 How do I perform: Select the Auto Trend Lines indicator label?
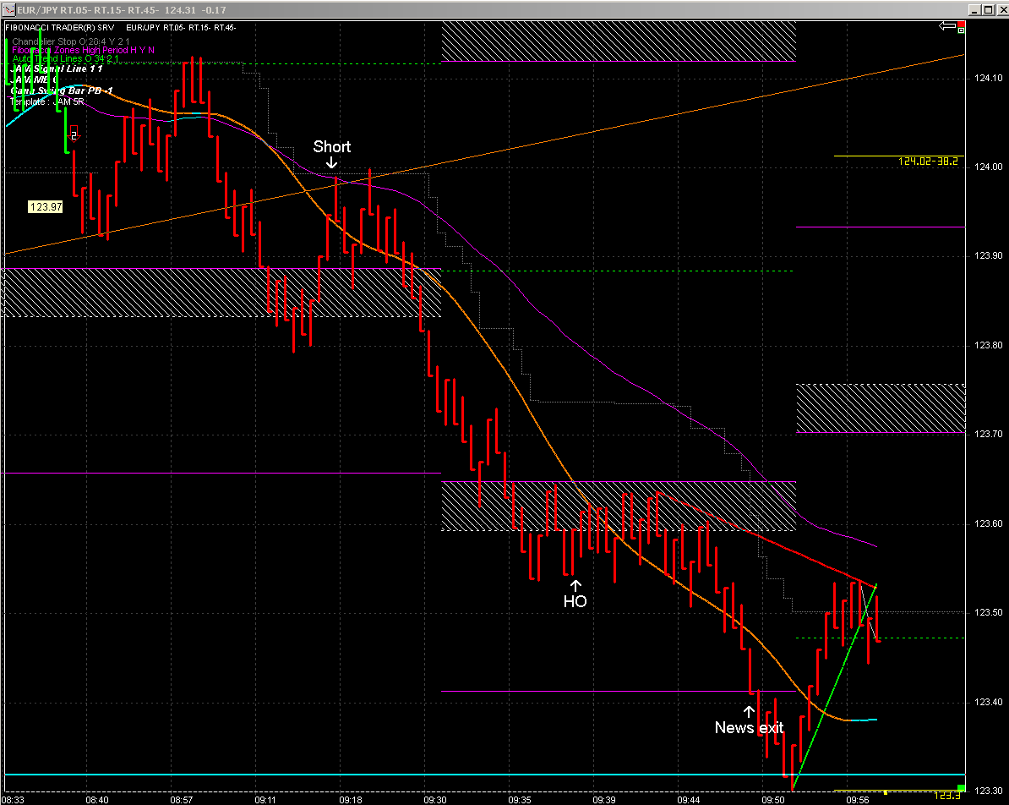[x=65, y=58]
